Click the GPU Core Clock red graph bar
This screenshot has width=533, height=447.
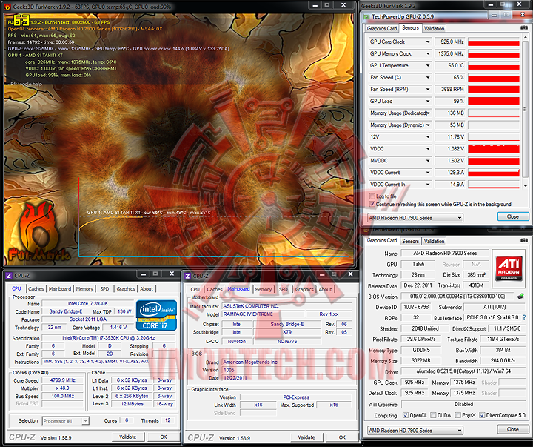click(494, 42)
